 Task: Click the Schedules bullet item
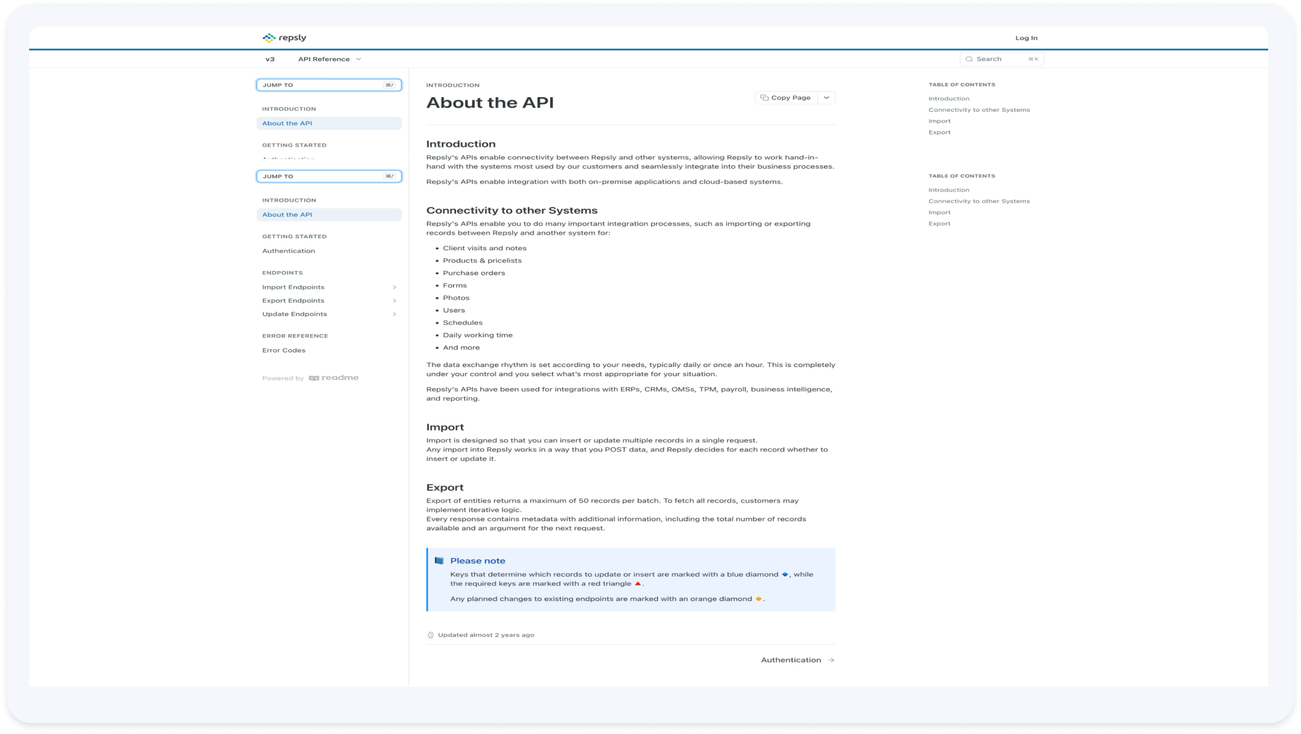pyautogui.click(x=463, y=323)
